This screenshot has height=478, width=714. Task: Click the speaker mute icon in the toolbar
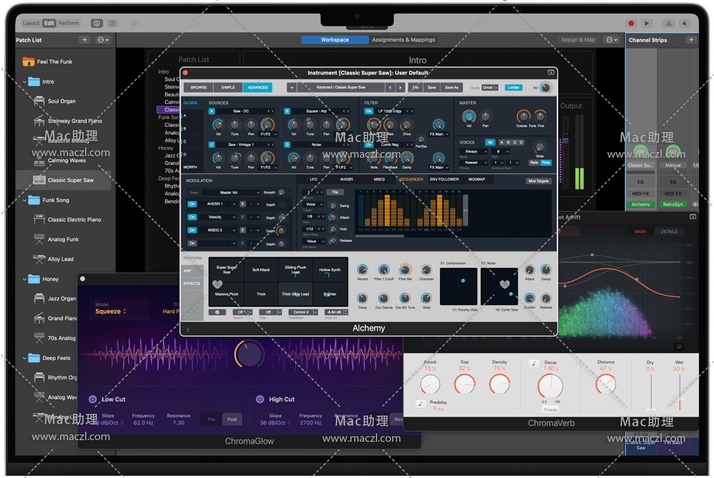(x=684, y=23)
